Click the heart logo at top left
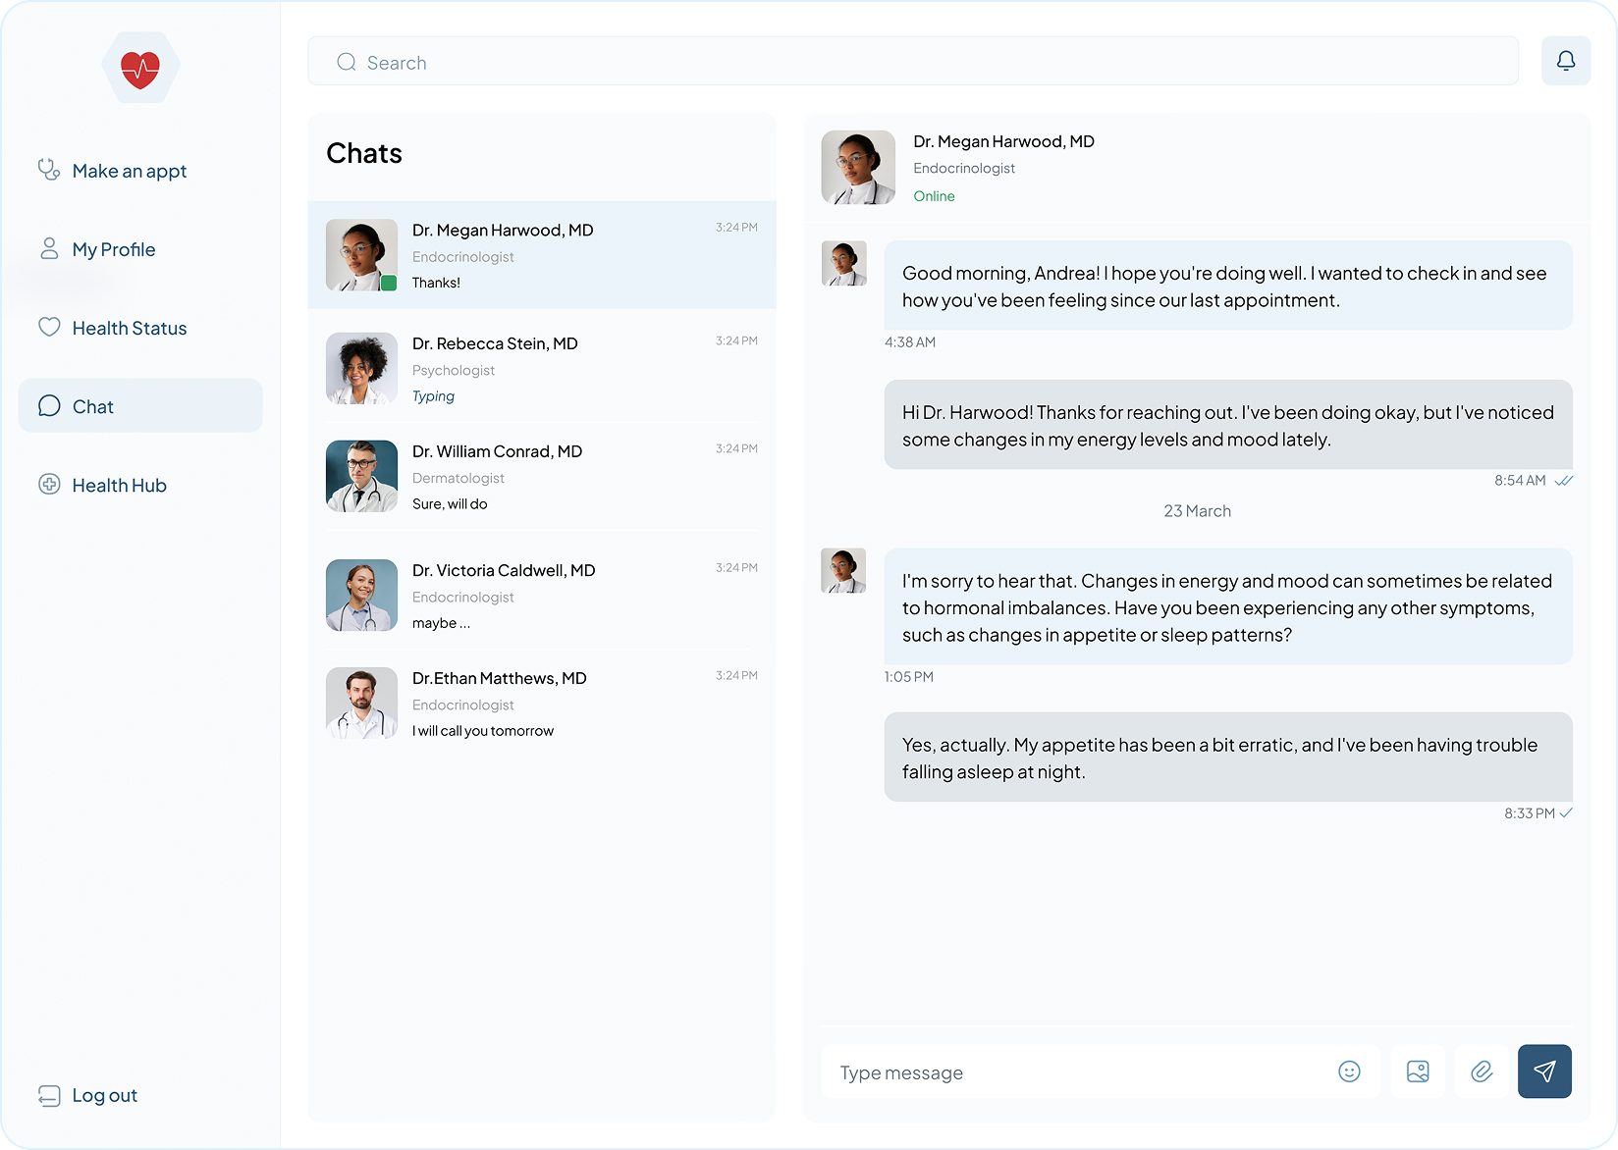The image size is (1618, 1150). [141, 67]
